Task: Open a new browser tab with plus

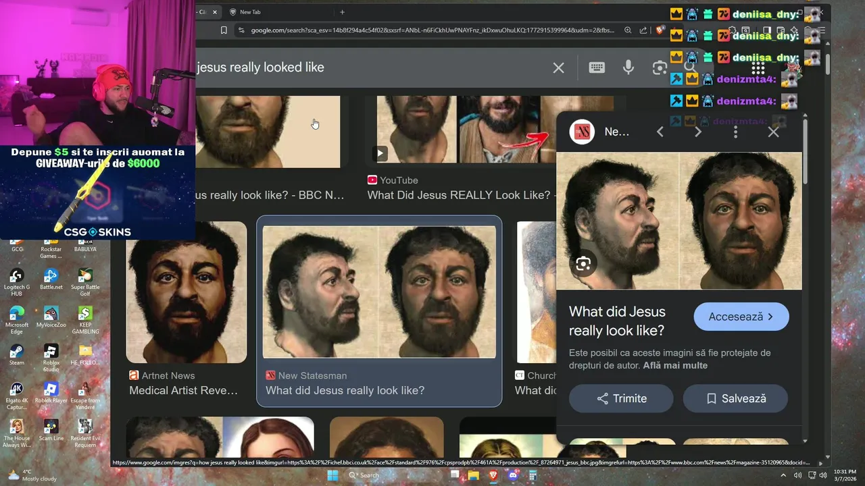Action: tap(342, 12)
